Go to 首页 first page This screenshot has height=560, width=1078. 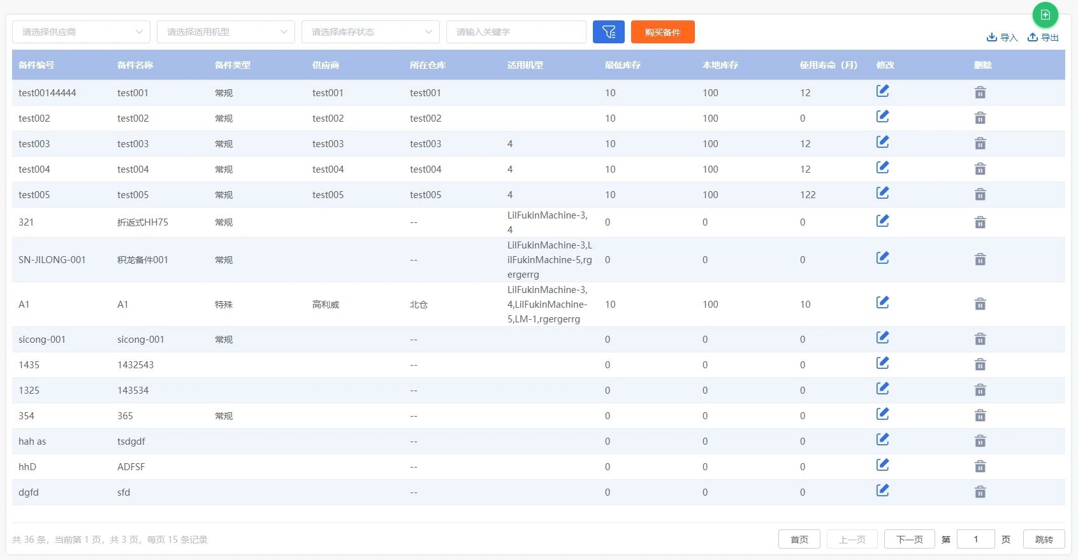(799, 540)
